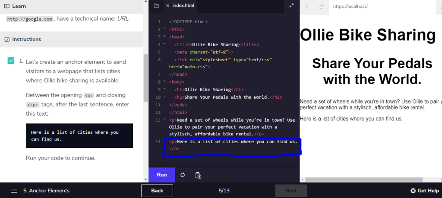This screenshot has height=198, width=442.
Task: Collapse the body tag on line 8
Action: tap(164, 82)
